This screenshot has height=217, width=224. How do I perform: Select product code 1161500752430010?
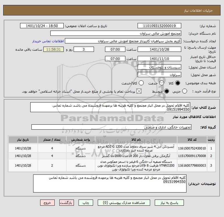click(x=192, y=148)
